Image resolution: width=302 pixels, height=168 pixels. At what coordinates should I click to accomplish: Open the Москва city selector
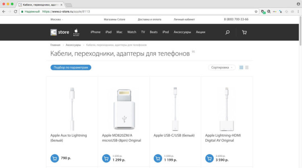[x=57, y=19]
